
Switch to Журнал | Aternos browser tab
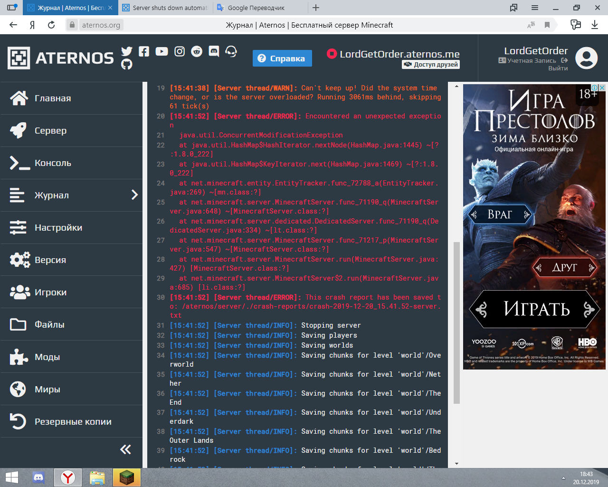69,8
